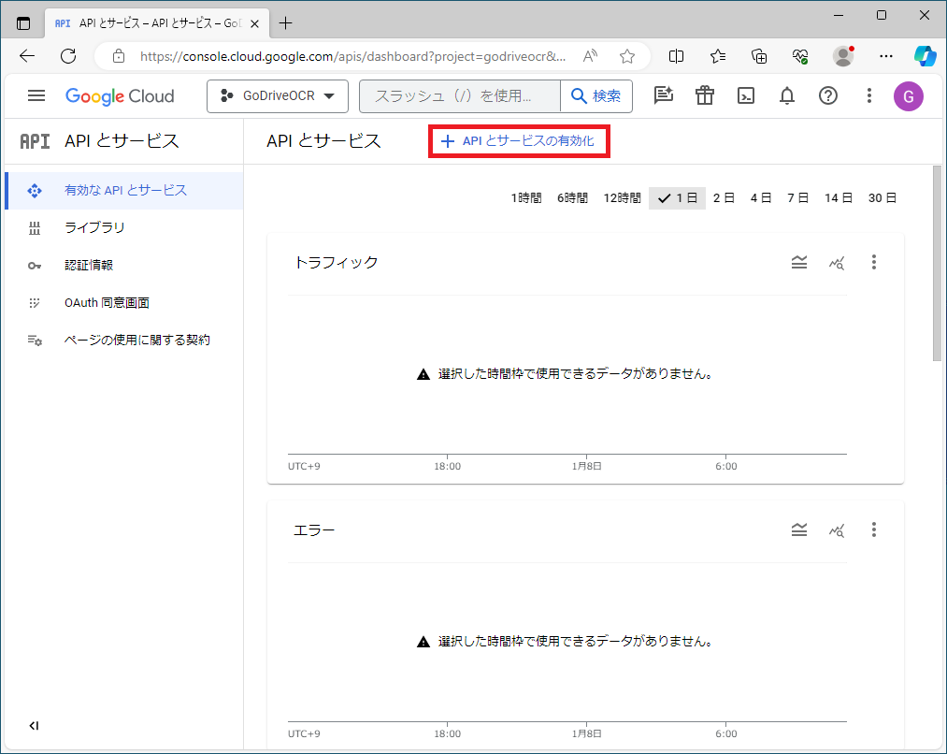Screen dimensions: 947x754
Task: Open エラー chart more options menu
Action: [x=874, y=529]
